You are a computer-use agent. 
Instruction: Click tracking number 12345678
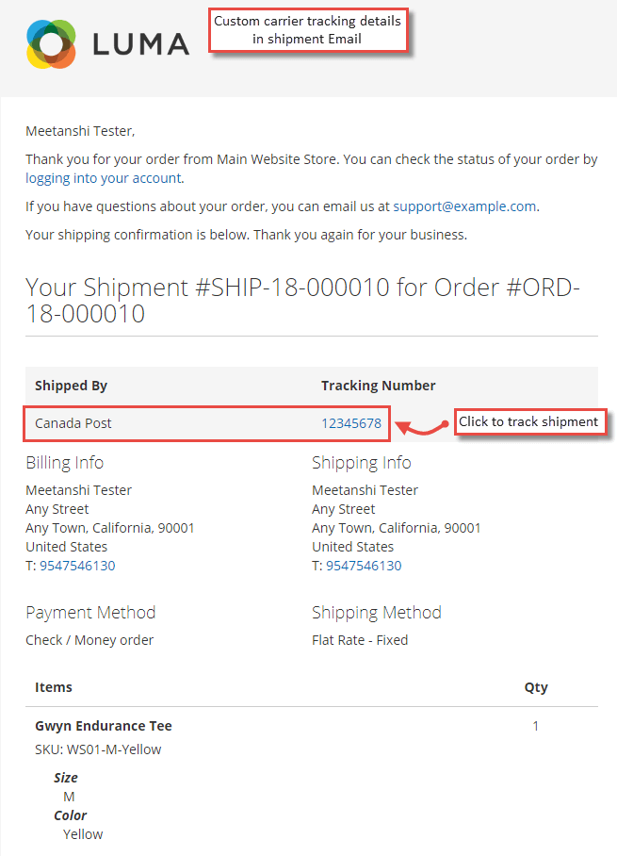(x=351, y=423)
